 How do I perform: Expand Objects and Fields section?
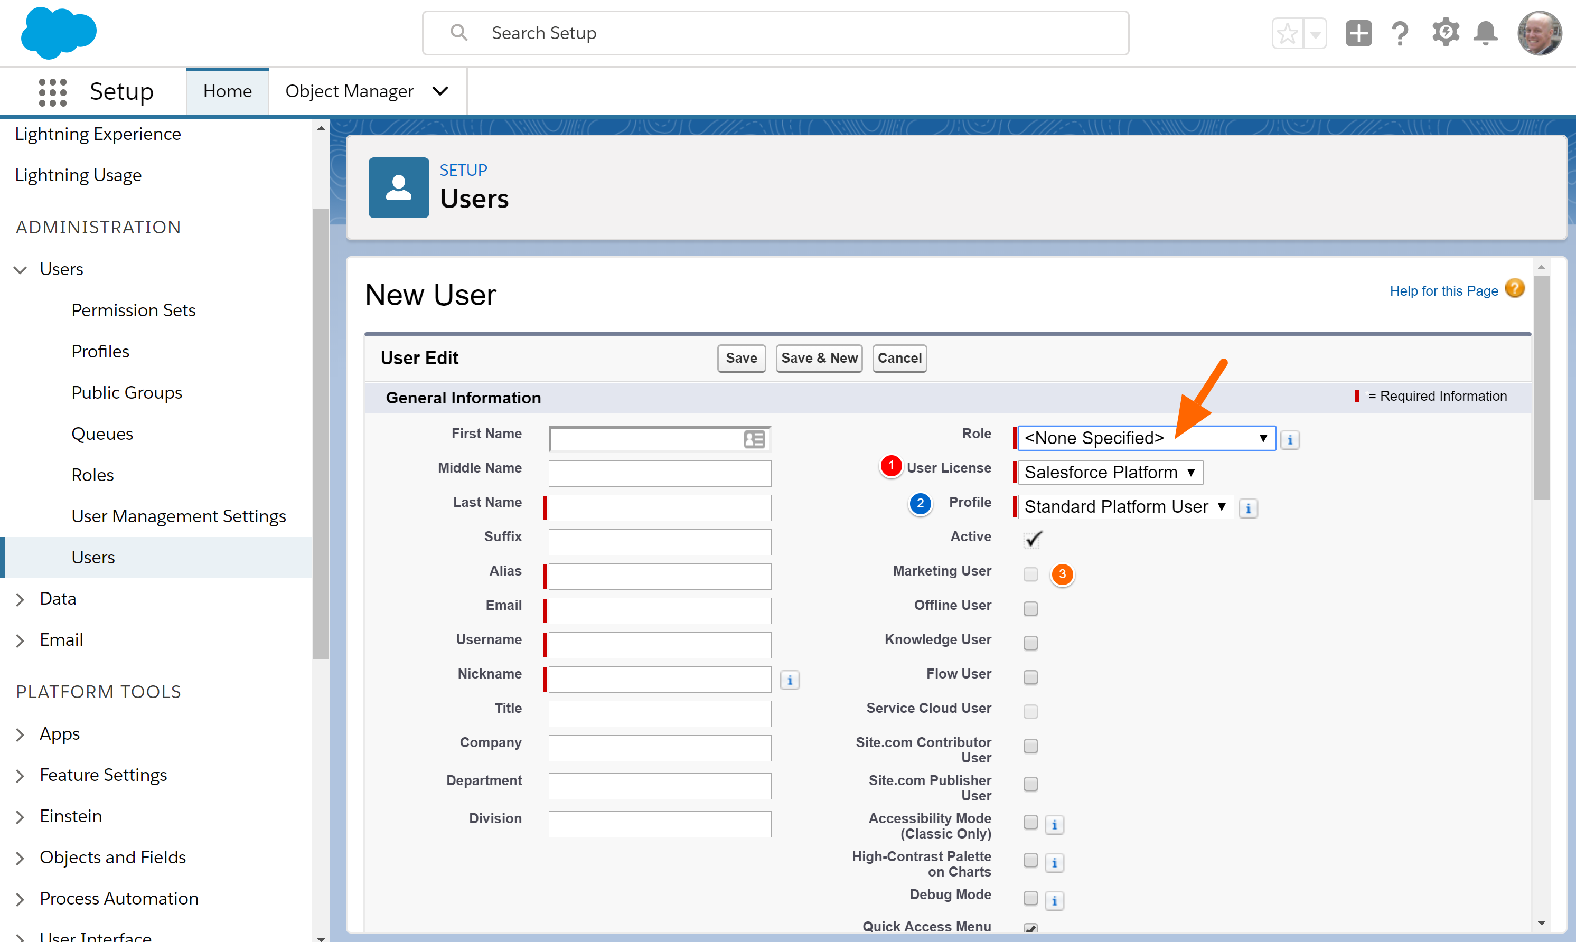click(x=20, y=858)
